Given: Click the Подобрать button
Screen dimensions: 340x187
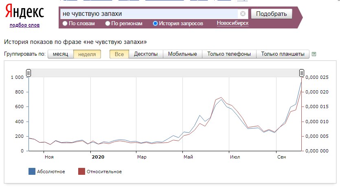Looking at the screenshot, I should [x=272, y=14].
